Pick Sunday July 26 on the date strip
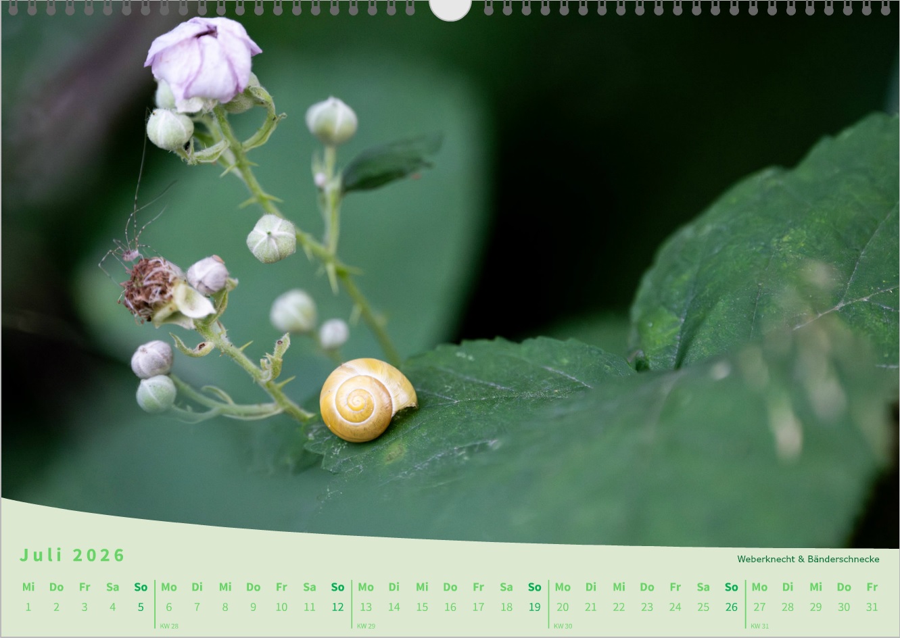Image resolution: width=900 pixels, height=638 pixels. click(x=731, y=607)
